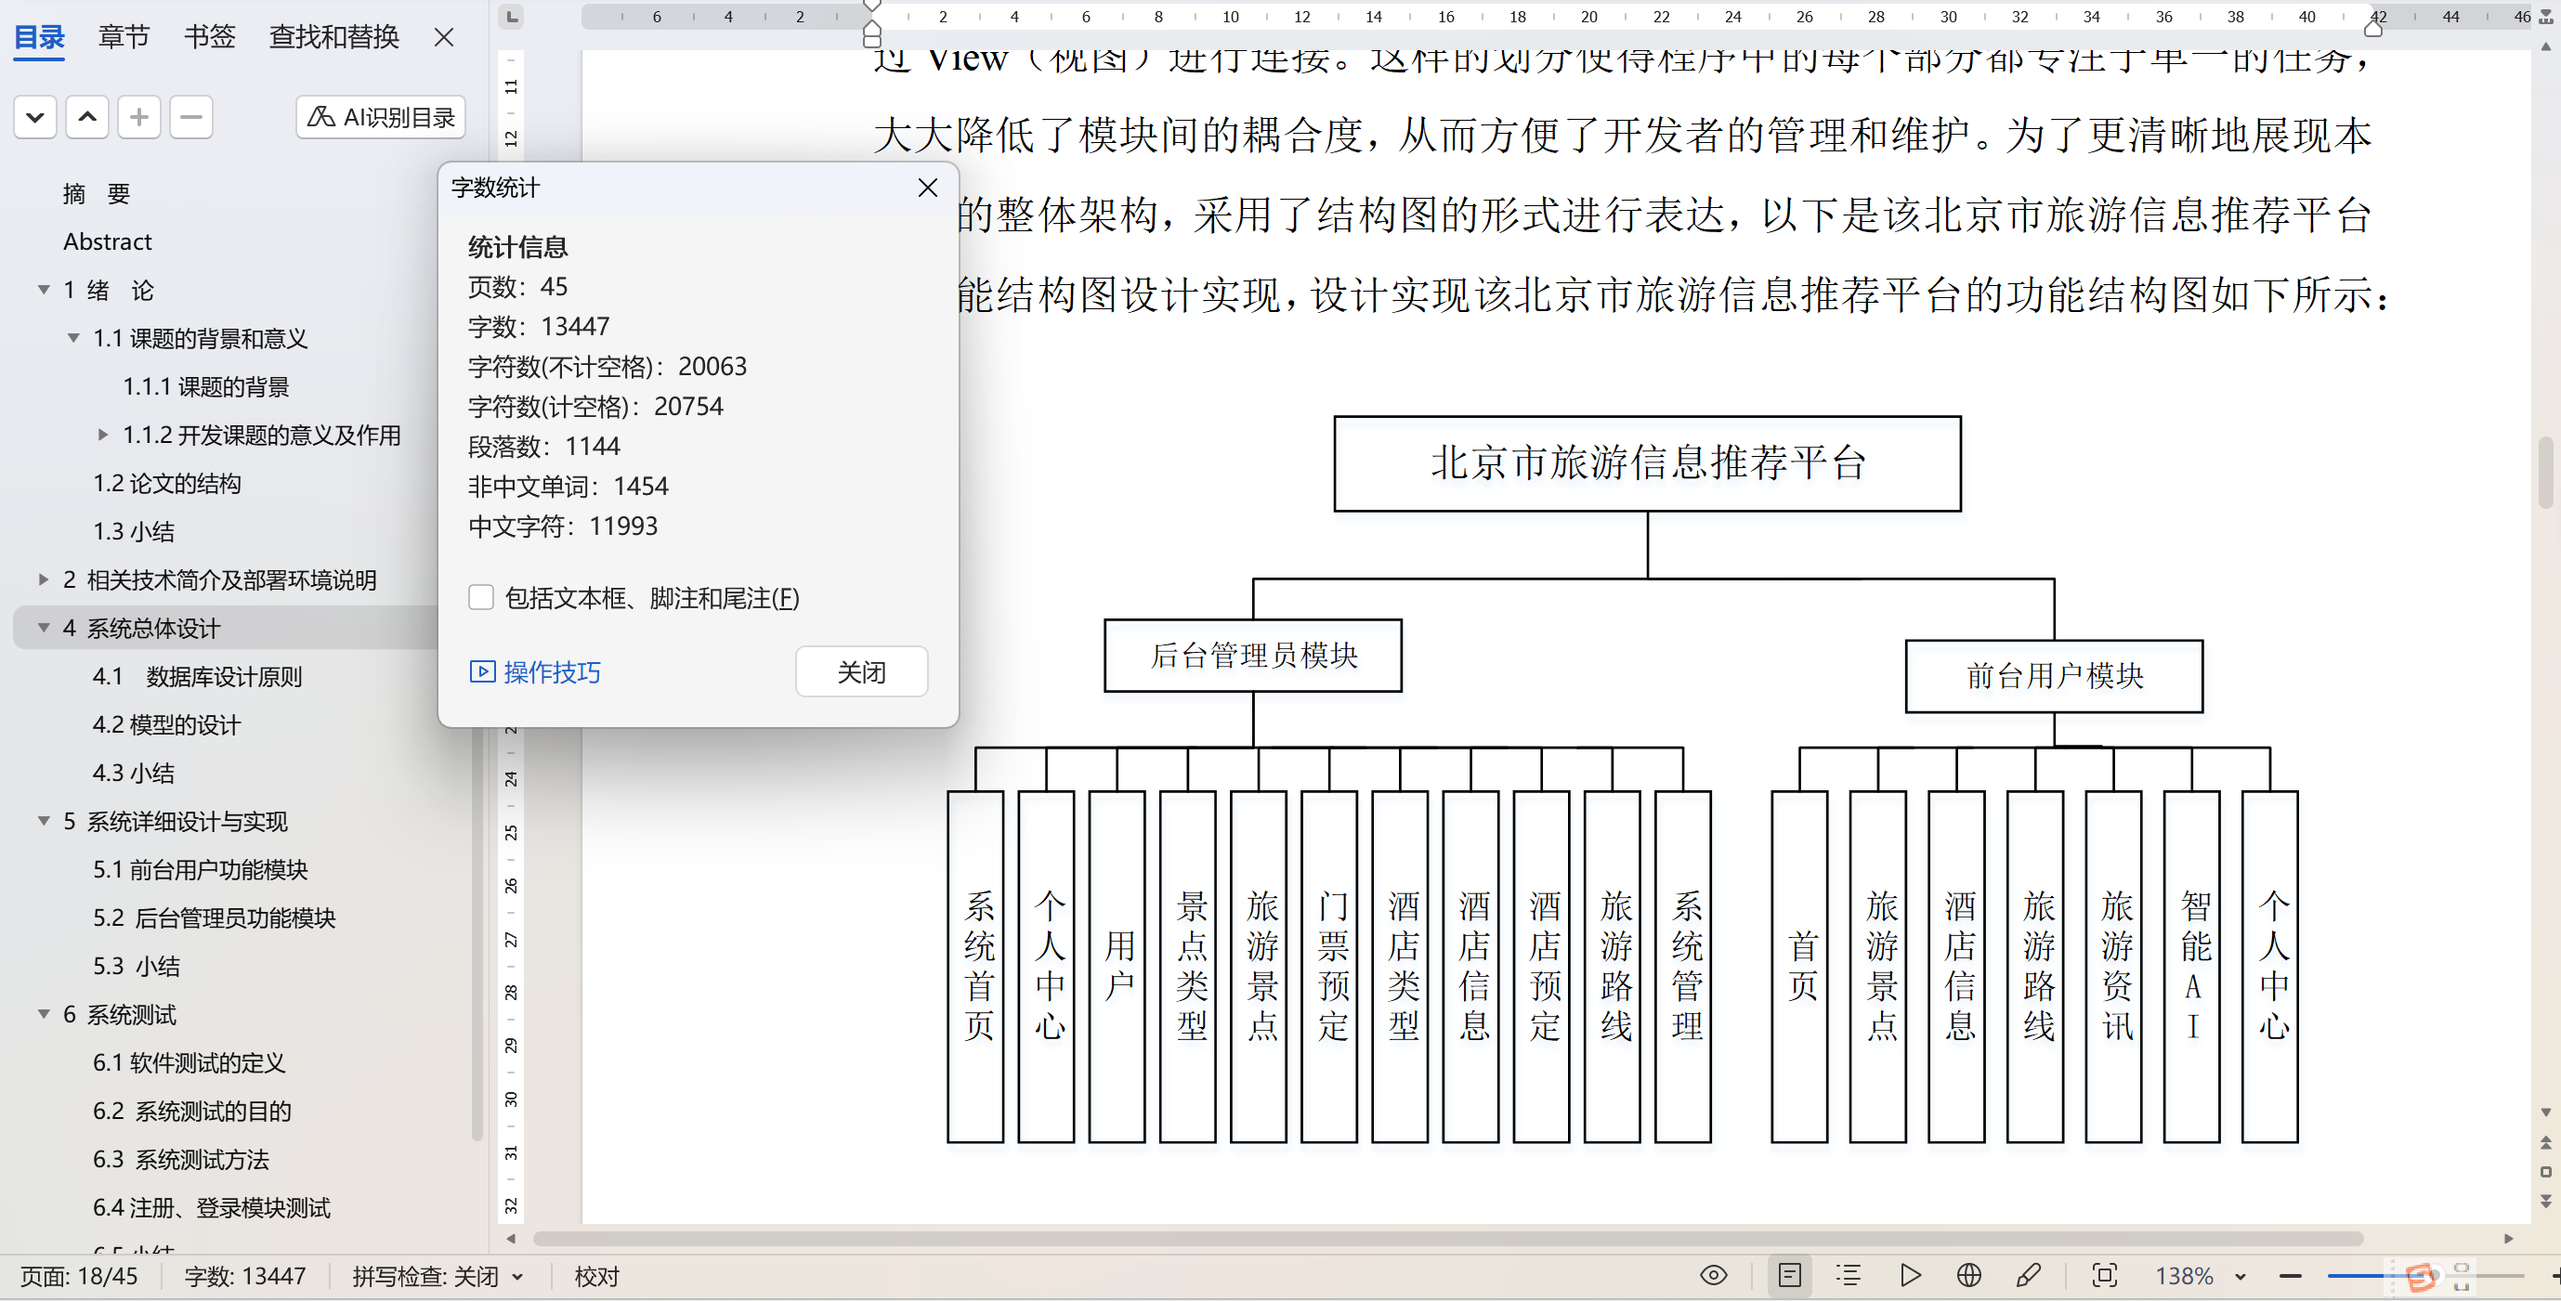Open the 查找和替换 tab
This screenshot has height=1301, width=2561.
[x=334, y=37]
